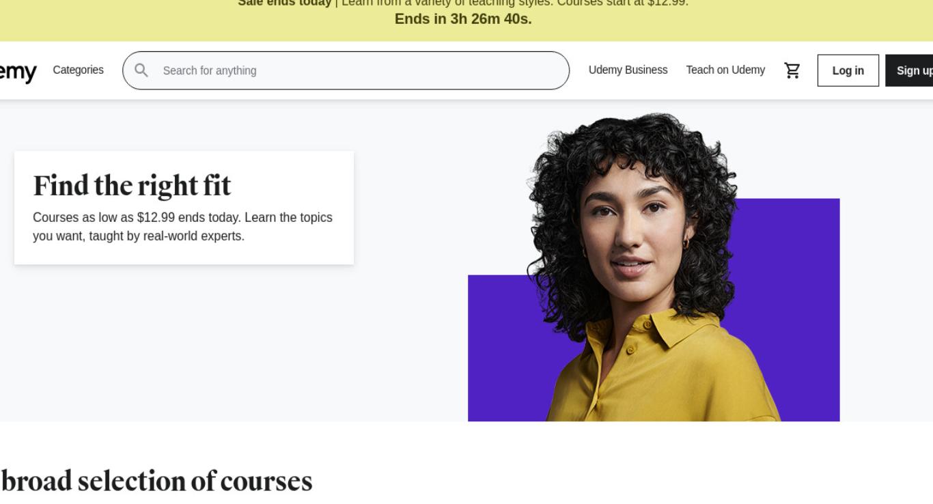The width and height of the screenshot is (933, 504).
Task: Click the Sale ends today banner text
Action: 284,3
